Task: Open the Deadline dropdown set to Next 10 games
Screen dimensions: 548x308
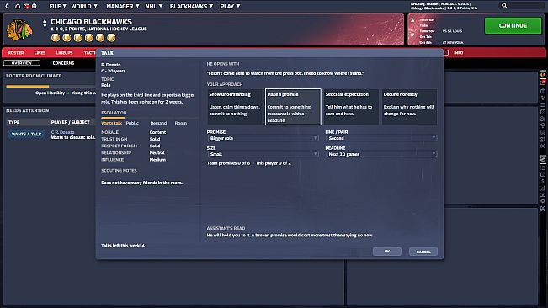Action: click(x=381, y=154)
